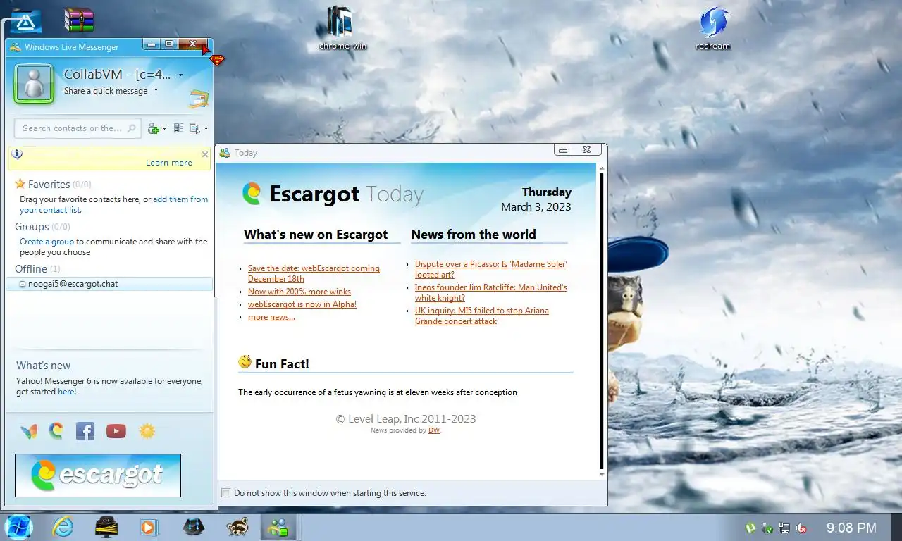Open the blue hexagon app in taskbar
Viewport: 902px width, 541px height.
pos(194,527)
